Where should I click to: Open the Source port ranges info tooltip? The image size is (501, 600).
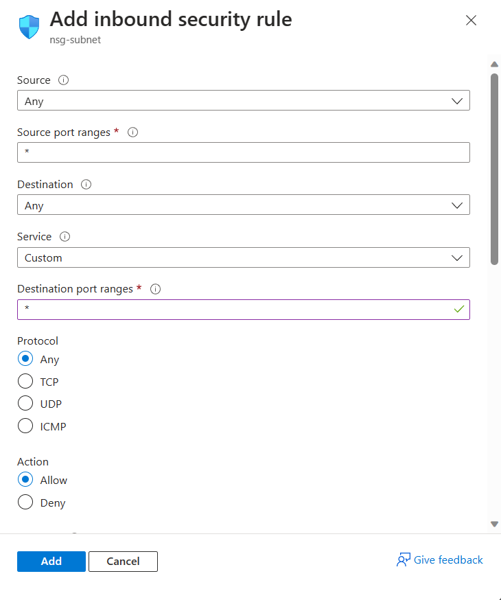click(132, 132)
